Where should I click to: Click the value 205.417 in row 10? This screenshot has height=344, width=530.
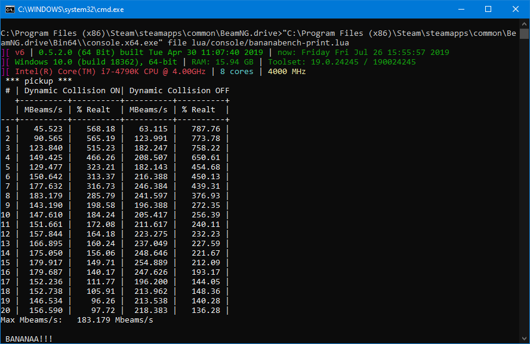coord(151,215)
